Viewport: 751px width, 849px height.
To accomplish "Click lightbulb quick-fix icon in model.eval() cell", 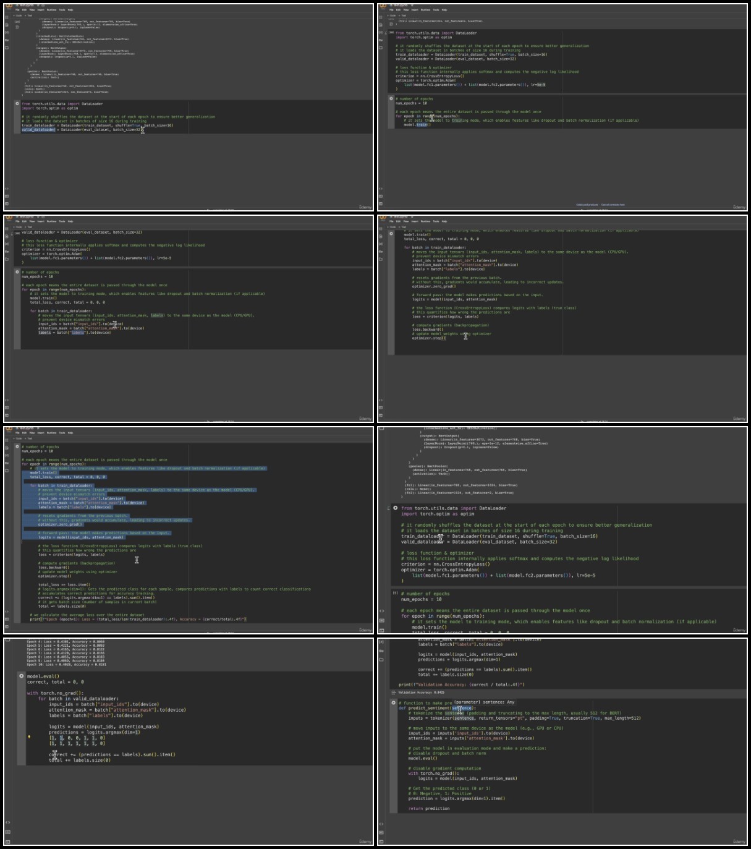I will coord(29,737).
